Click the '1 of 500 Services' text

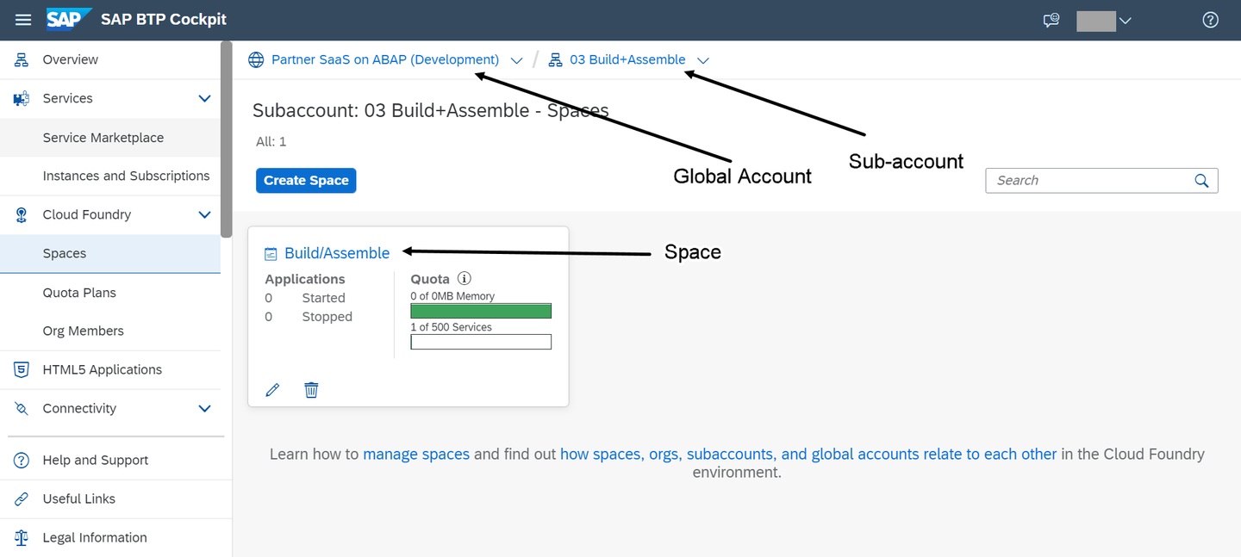tap(451, 327)
